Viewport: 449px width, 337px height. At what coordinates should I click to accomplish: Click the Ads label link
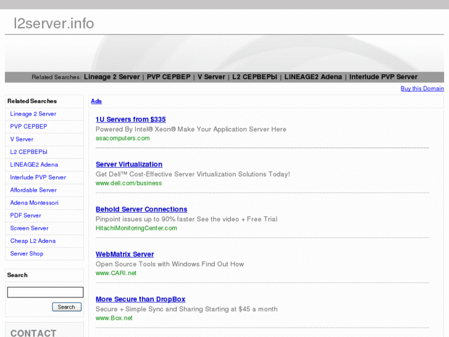96,101
